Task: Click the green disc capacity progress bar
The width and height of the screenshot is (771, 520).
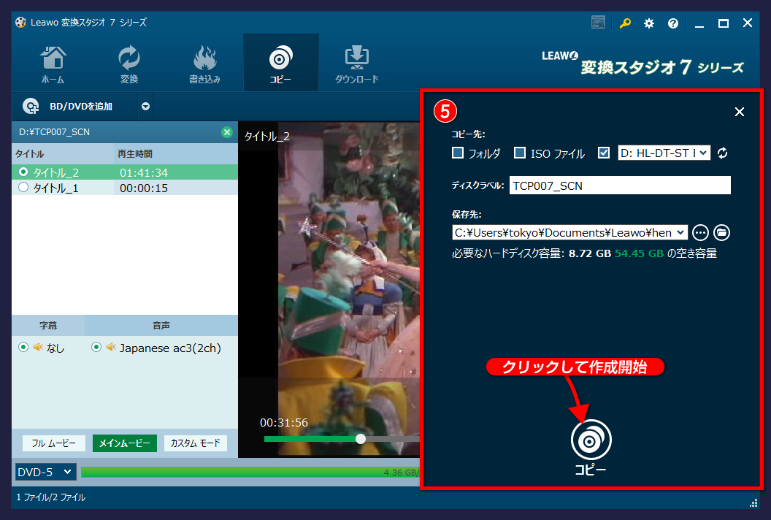Action: click(250, 473)
